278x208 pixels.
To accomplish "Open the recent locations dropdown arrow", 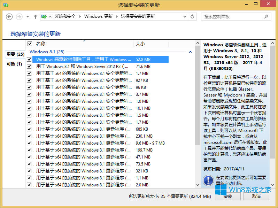I will pyautogui.click(x=28, y=16).
